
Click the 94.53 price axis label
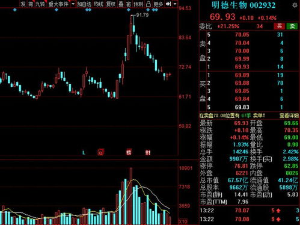pyautogui.click(x=185, y=8)
